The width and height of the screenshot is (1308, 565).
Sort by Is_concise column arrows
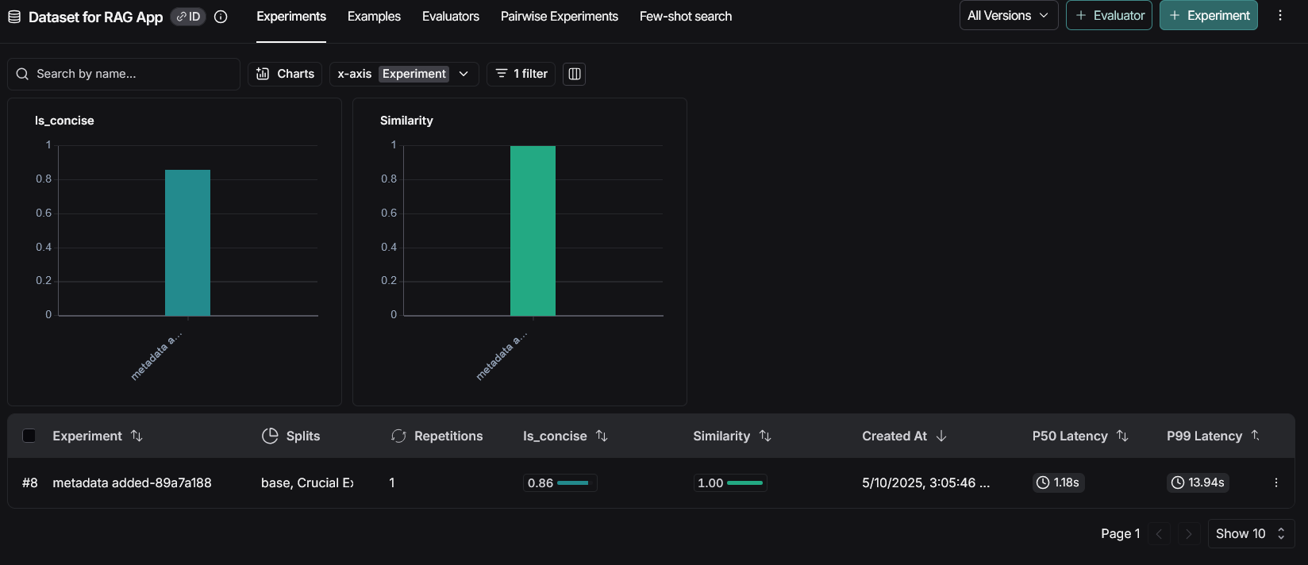coord(602,436)
